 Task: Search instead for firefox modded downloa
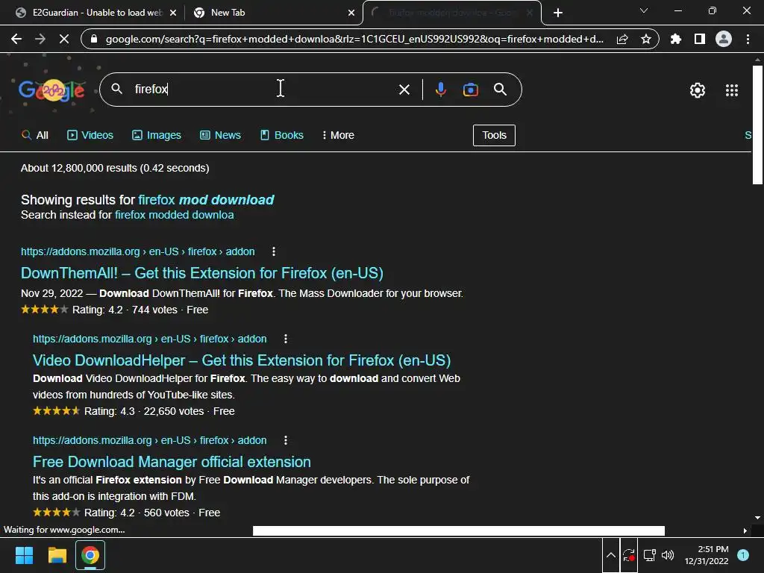174,215
